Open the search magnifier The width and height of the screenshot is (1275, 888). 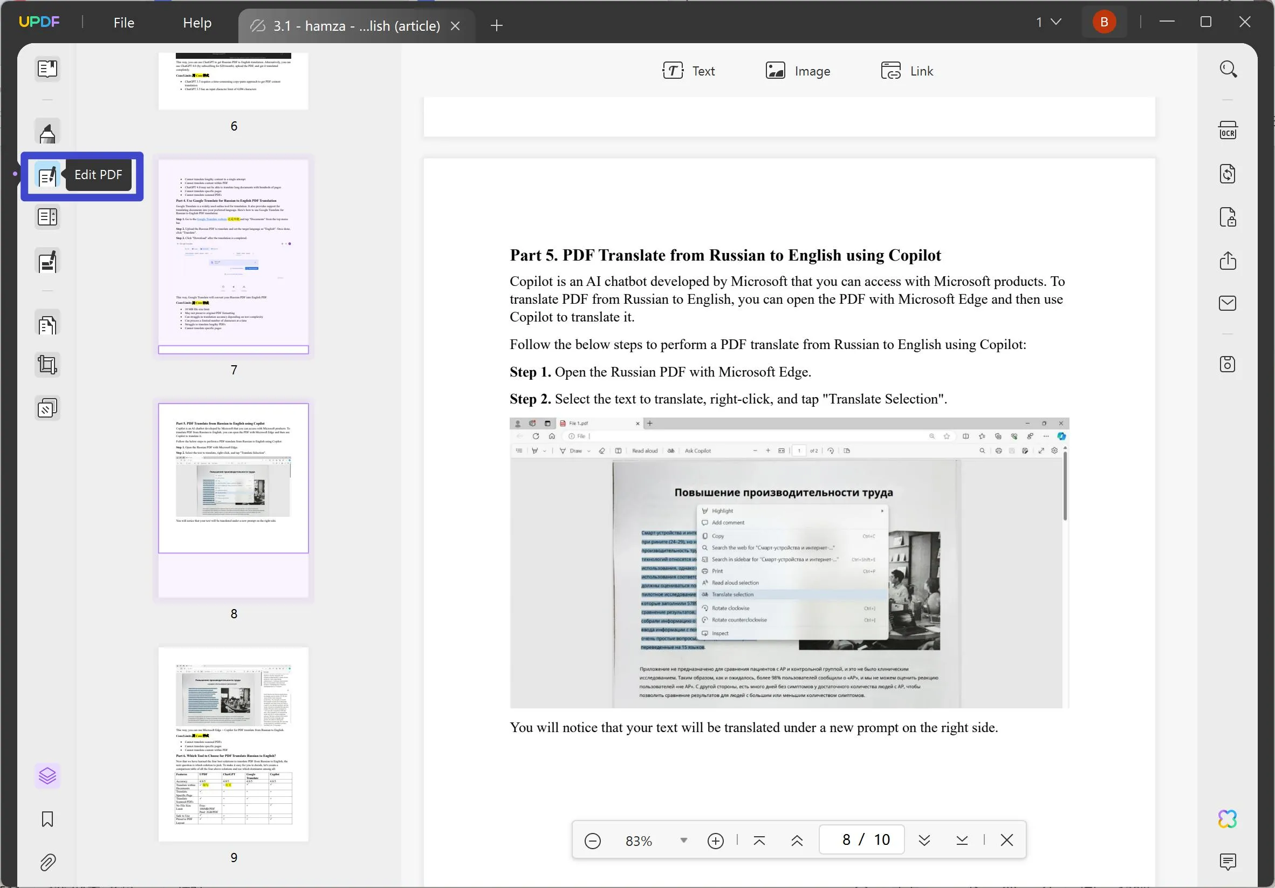1228,70
